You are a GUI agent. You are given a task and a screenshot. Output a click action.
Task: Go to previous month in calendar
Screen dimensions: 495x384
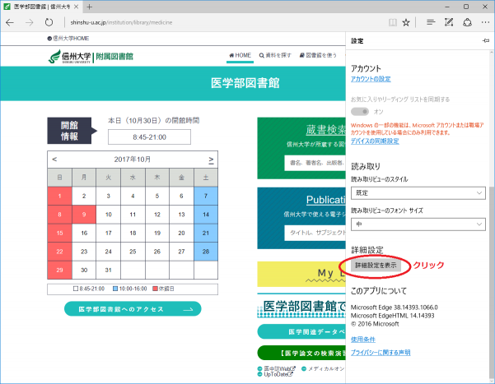pos(54,160)
